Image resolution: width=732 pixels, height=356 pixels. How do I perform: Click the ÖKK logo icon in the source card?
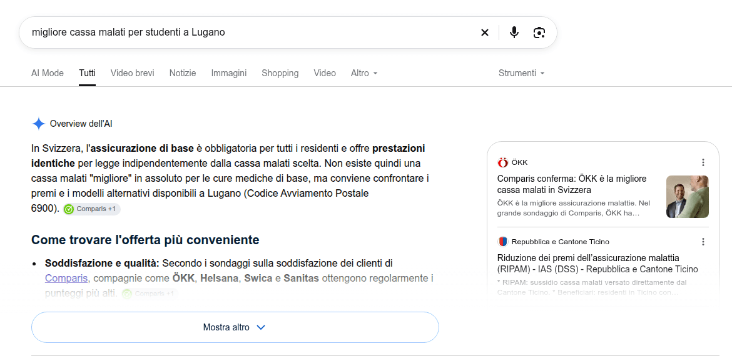[x=502, y=162]
